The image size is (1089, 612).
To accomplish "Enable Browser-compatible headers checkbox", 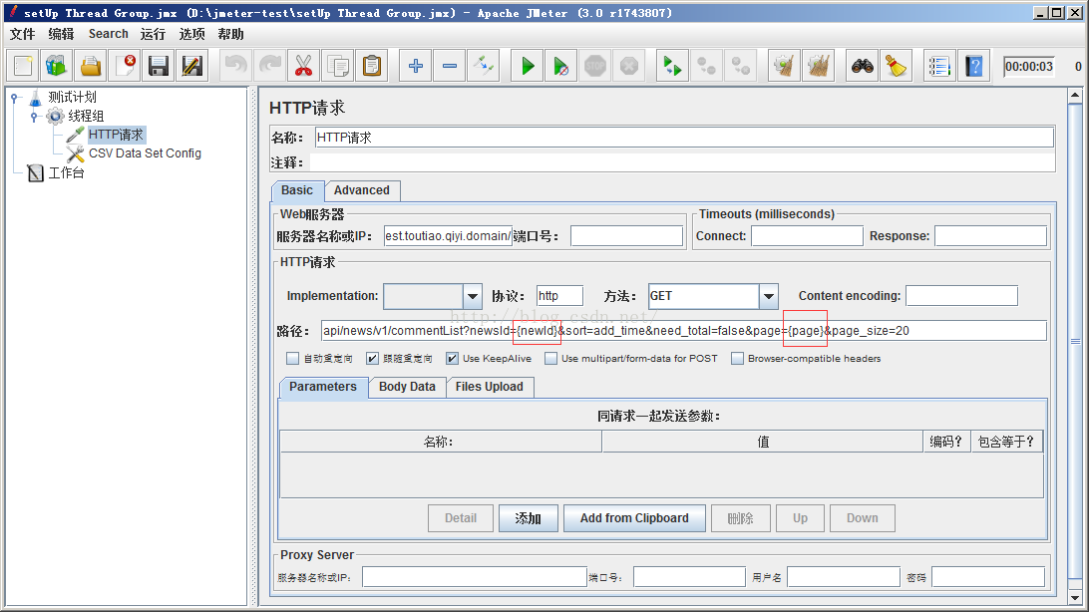I will click(x=738, y=359).
